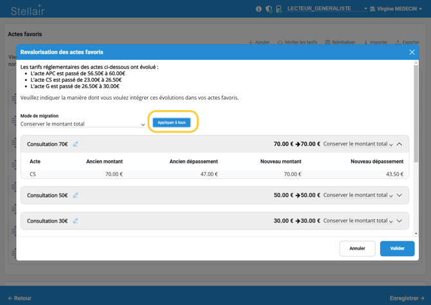
Task: Open the Mode de migration dropdown
Action: tap(82, 124)
